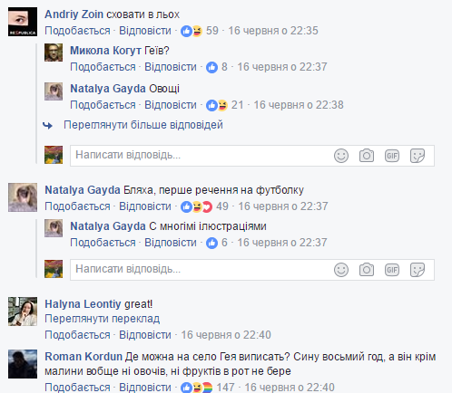Insert GIF in second reply box
Viewport: 452px width, 393px height.
coord(392,270)
